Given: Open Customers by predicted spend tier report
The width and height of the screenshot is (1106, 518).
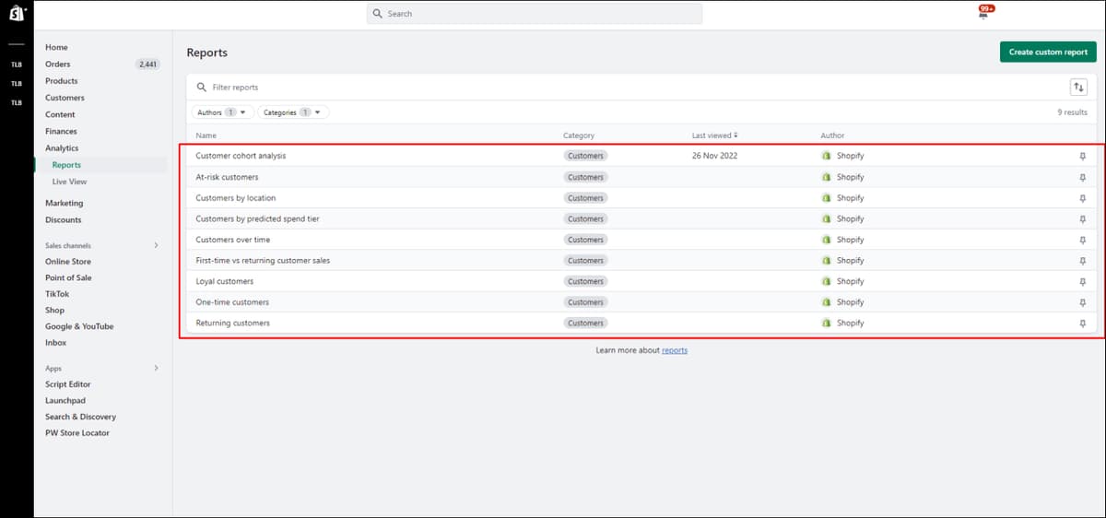Looking at the screenshot, I should pyautogui.click(x=257, y=218).
